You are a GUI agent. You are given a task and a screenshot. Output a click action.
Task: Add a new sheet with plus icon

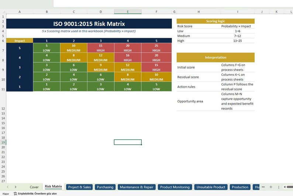[271, 187]
